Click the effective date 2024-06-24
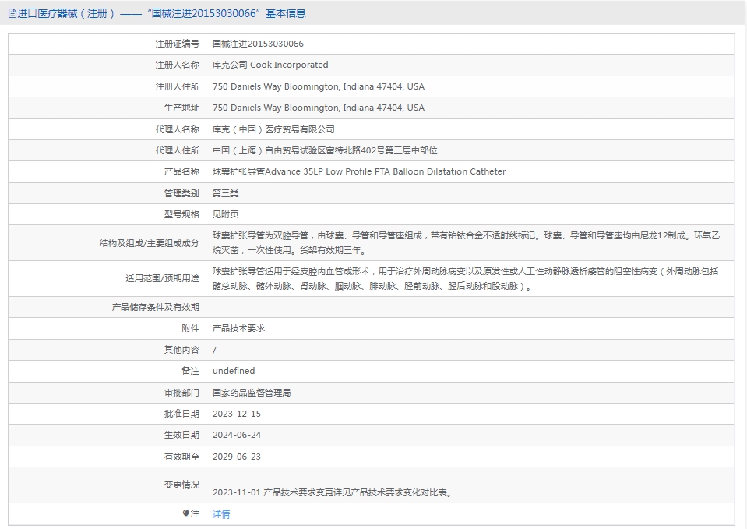The width and height of the screenshot is (747, 529). [237, 435]
